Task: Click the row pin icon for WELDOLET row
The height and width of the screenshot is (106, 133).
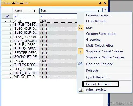Action: click(x=10, y=77)
